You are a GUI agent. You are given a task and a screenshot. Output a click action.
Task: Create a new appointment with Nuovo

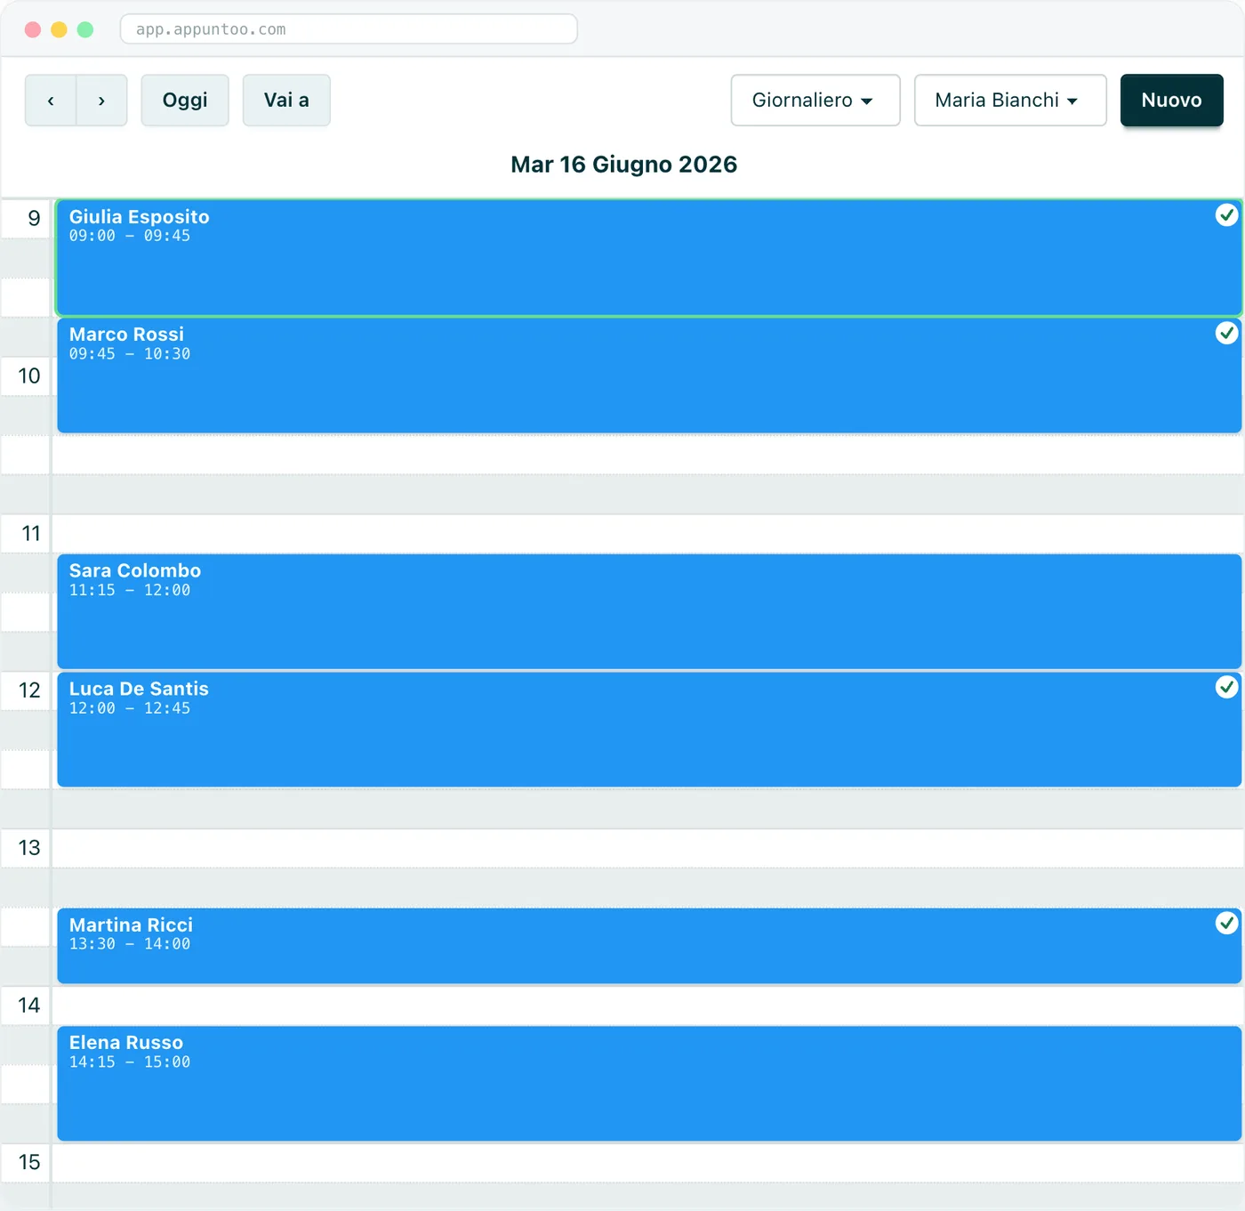pyautogui.click(x=1171, y=101)
